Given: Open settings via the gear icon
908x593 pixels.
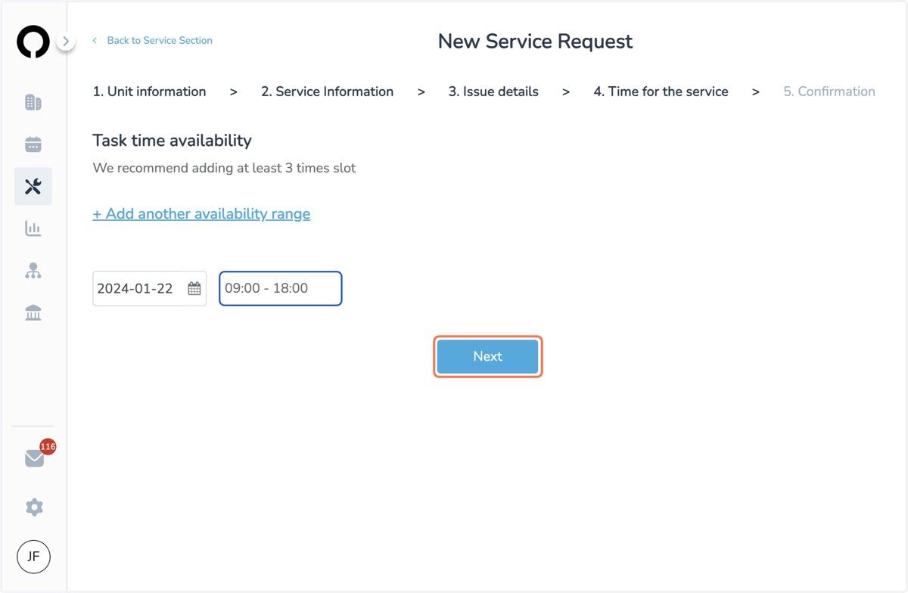Looking at the screenshot, I should tap(34, 507).
